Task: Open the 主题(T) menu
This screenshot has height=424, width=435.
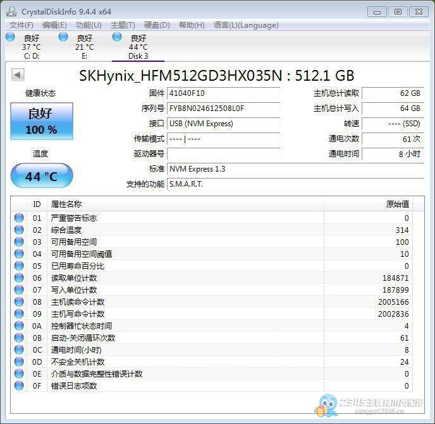Action: coord(123,25)
